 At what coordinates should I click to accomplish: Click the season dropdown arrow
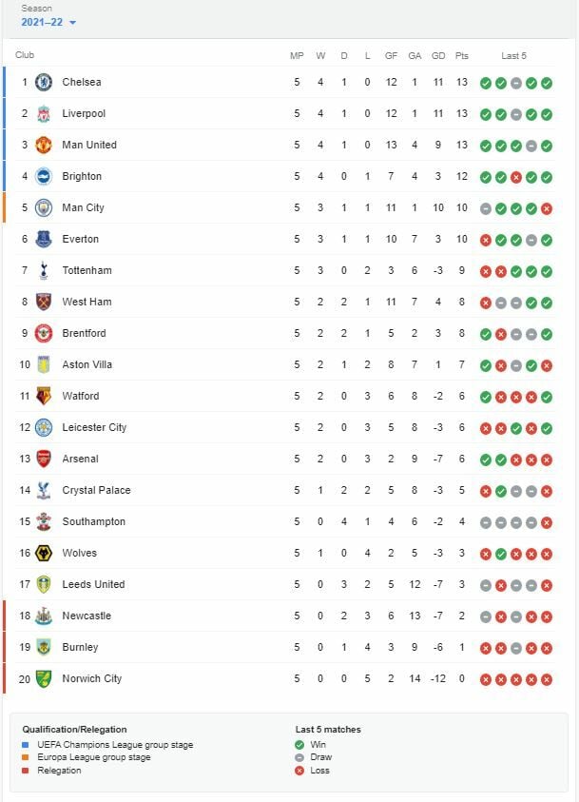[x=73, y=23]
